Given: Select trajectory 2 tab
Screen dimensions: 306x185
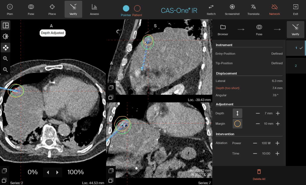Looking at the screenshot, I should coord(296,66).
